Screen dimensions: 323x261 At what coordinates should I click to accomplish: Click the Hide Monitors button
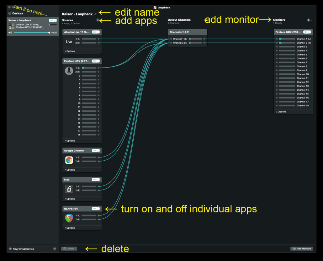point(302,249)
